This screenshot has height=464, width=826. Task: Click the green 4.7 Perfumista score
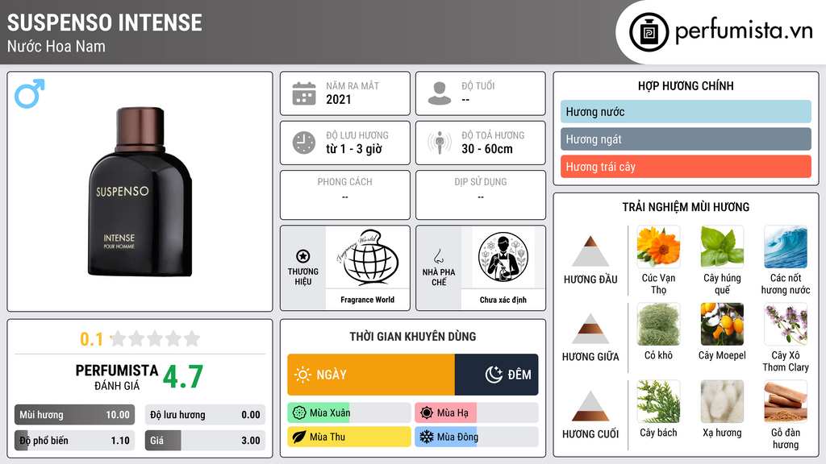click(x=183, y=377)
